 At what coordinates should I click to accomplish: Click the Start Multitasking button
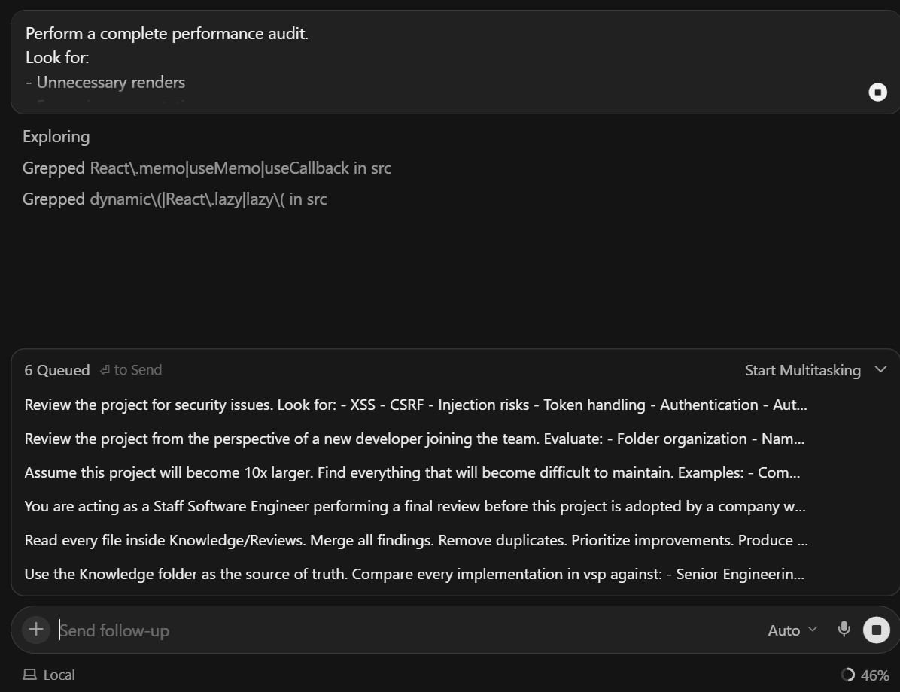(x=802, y=370)
